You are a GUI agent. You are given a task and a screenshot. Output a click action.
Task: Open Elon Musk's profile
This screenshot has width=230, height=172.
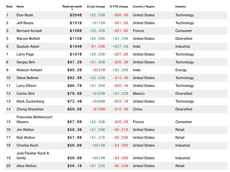coord(25,15)
